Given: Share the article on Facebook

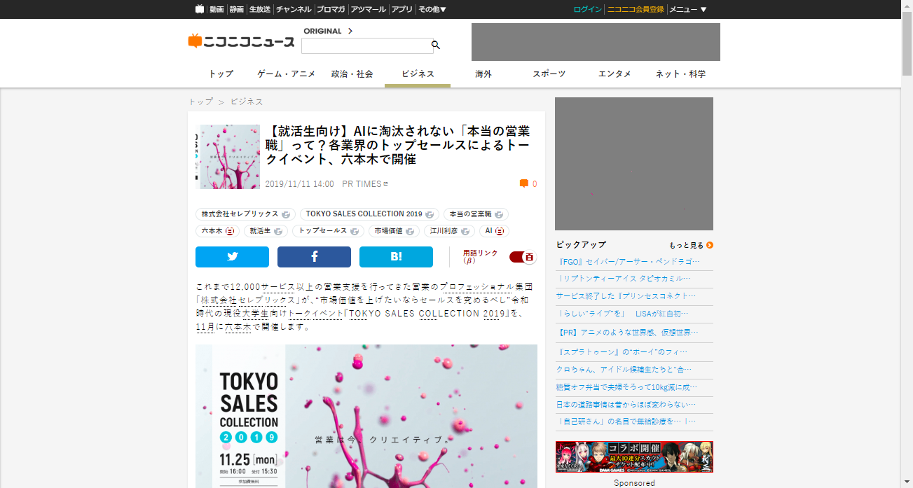Looking at the screenshot, I should 314,257.
